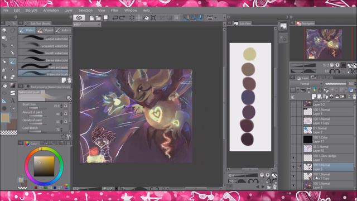Click the wrench icon in Tool property
Image resolution: width=357 pixels, height=201 pixels.
coord(69,98)
